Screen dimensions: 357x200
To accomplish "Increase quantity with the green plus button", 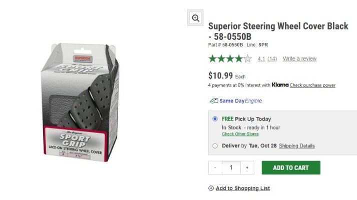I will tap(247, 167).
